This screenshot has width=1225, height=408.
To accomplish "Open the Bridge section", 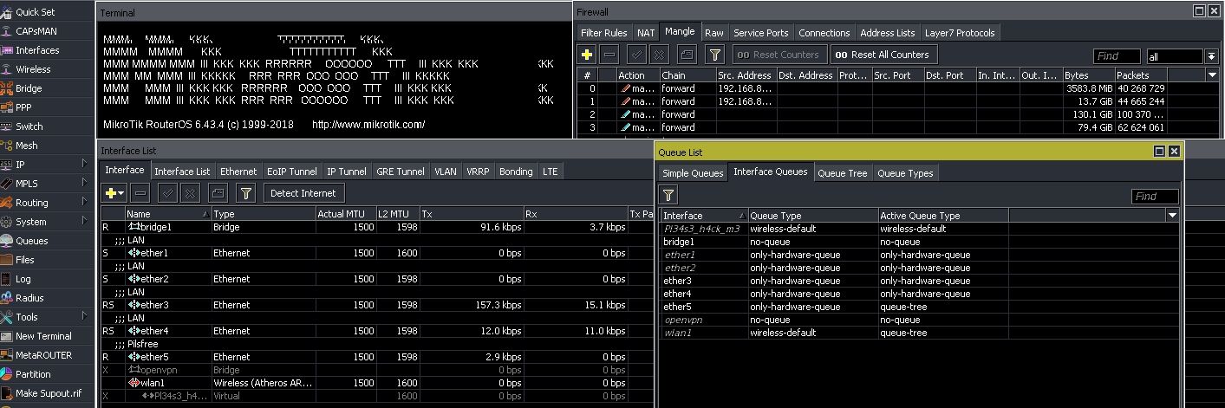I will click(x=28, y=88).
